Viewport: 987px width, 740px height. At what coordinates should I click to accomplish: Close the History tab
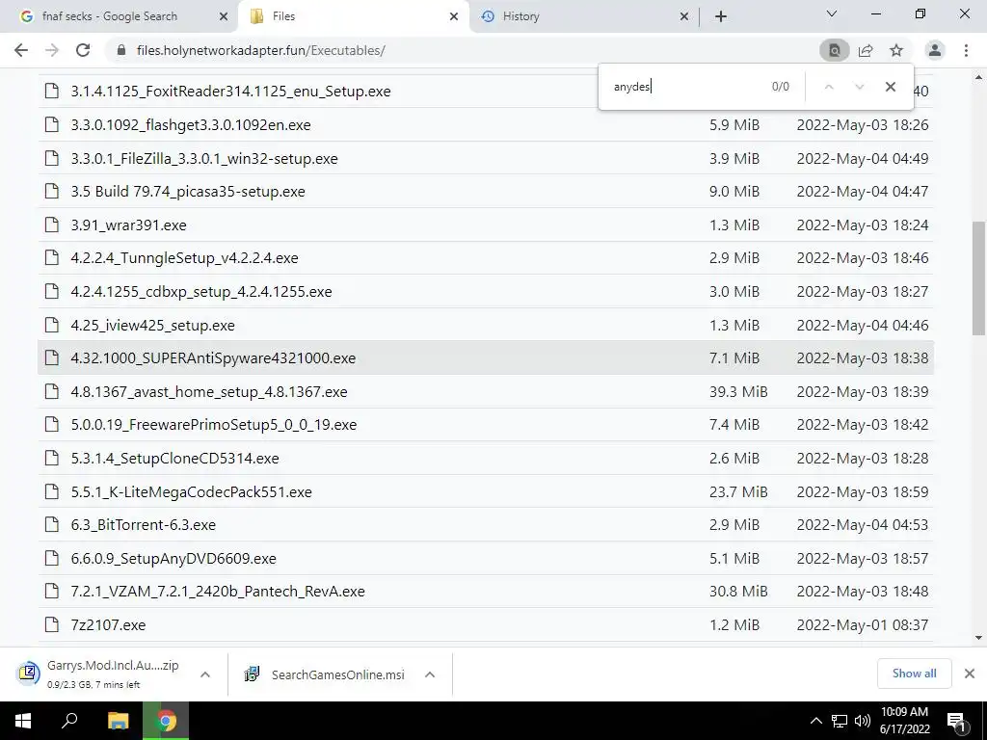pos(684,17)
